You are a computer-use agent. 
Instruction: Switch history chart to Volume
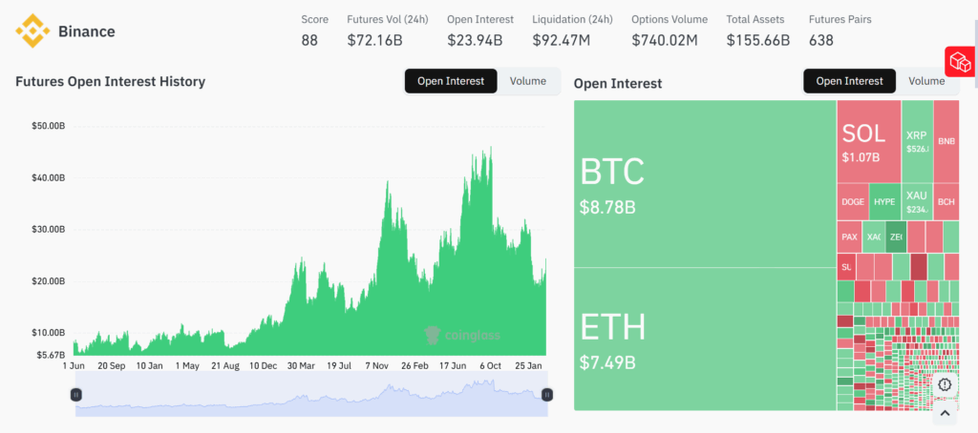click(528, 81)
